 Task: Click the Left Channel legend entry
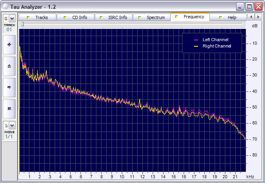pos(214,40)
